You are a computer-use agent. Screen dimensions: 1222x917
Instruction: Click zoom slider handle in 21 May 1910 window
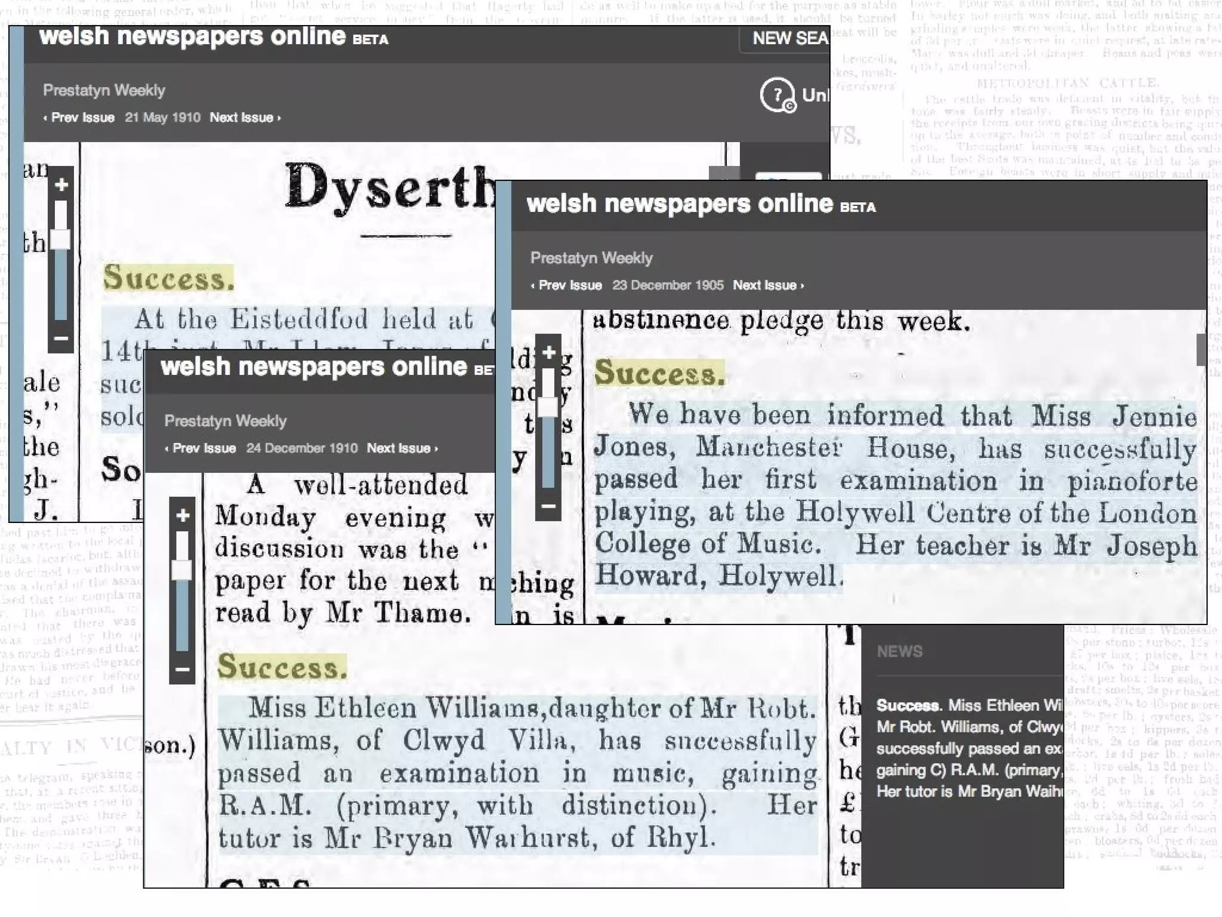coord(61,239)
